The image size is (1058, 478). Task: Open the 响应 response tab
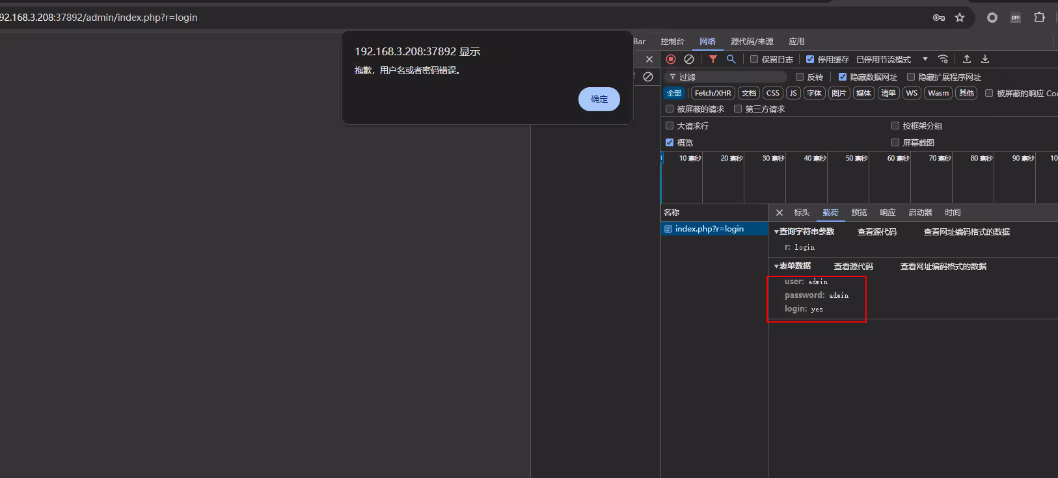tap(888, 213)
